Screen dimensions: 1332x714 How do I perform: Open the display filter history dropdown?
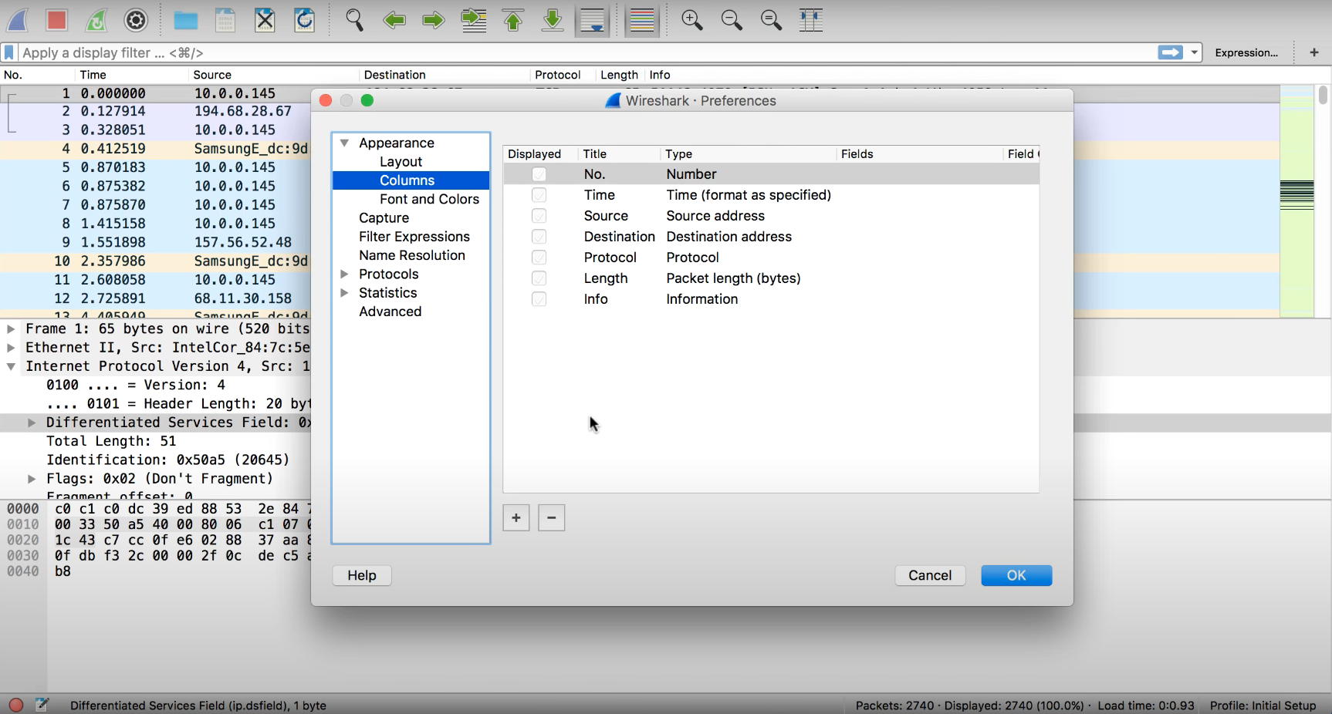pyautogui.click(x=1194, y=52)
